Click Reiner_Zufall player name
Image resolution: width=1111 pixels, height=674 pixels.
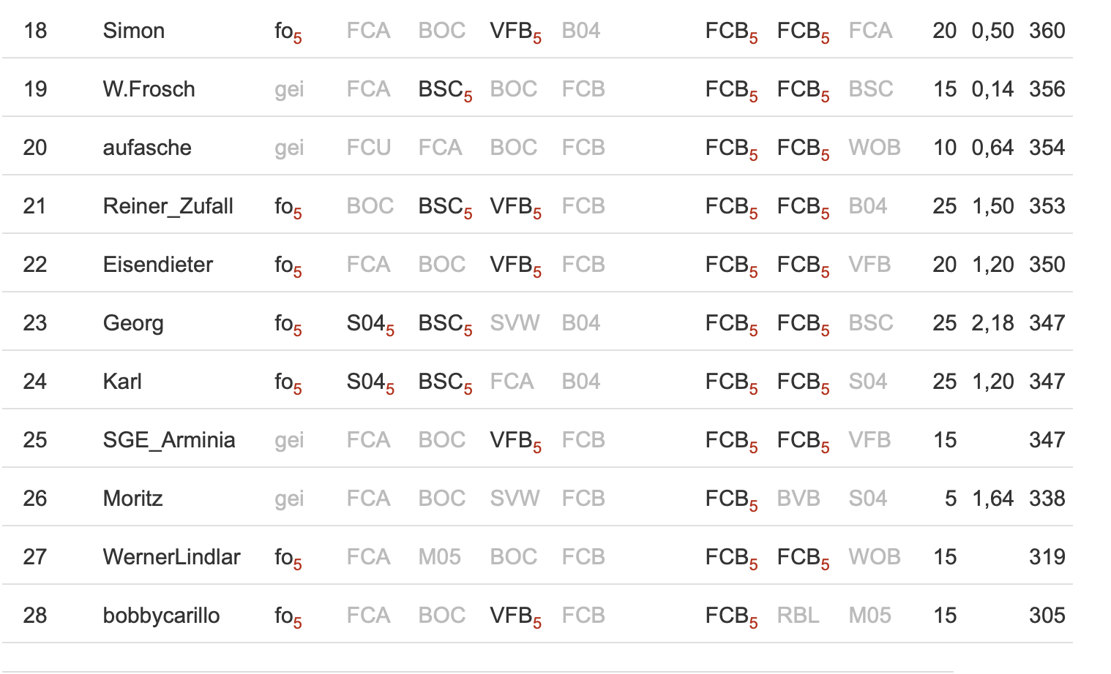[x=168, y=206]
